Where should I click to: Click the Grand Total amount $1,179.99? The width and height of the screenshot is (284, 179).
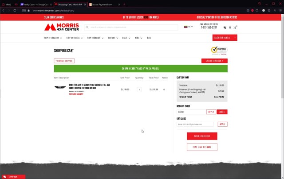[219, 97]
